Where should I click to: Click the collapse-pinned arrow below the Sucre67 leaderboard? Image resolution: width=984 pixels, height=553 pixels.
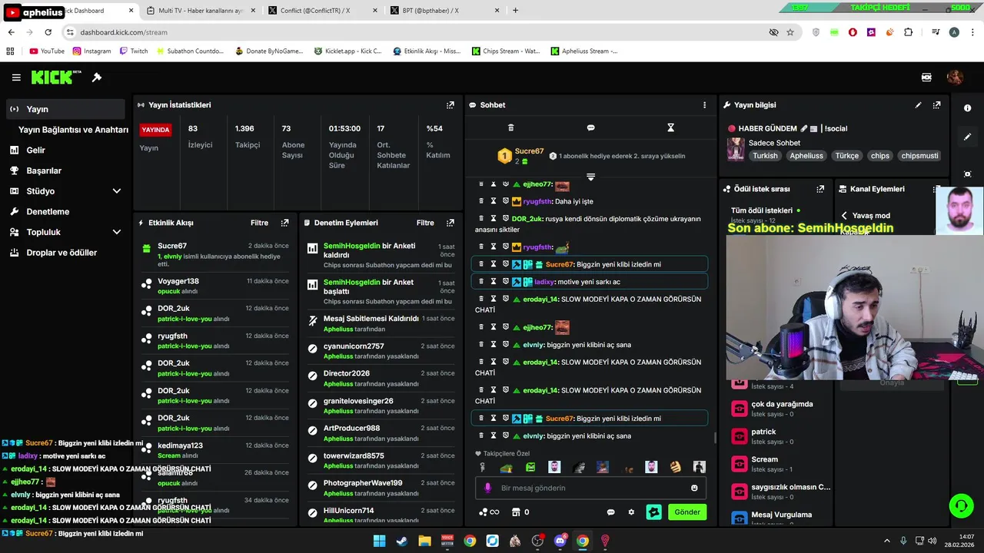click(x=590, y=177)
